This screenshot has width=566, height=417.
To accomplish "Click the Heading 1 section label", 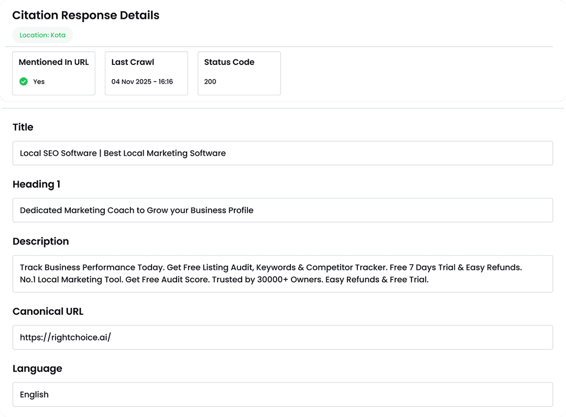I will pos(36,184).
